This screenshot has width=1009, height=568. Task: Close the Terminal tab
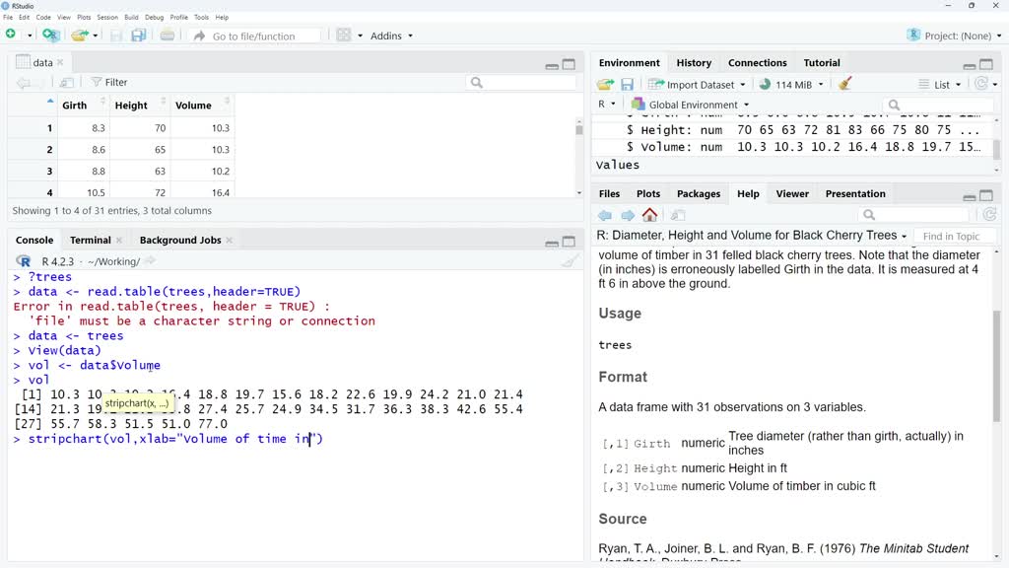119,241
